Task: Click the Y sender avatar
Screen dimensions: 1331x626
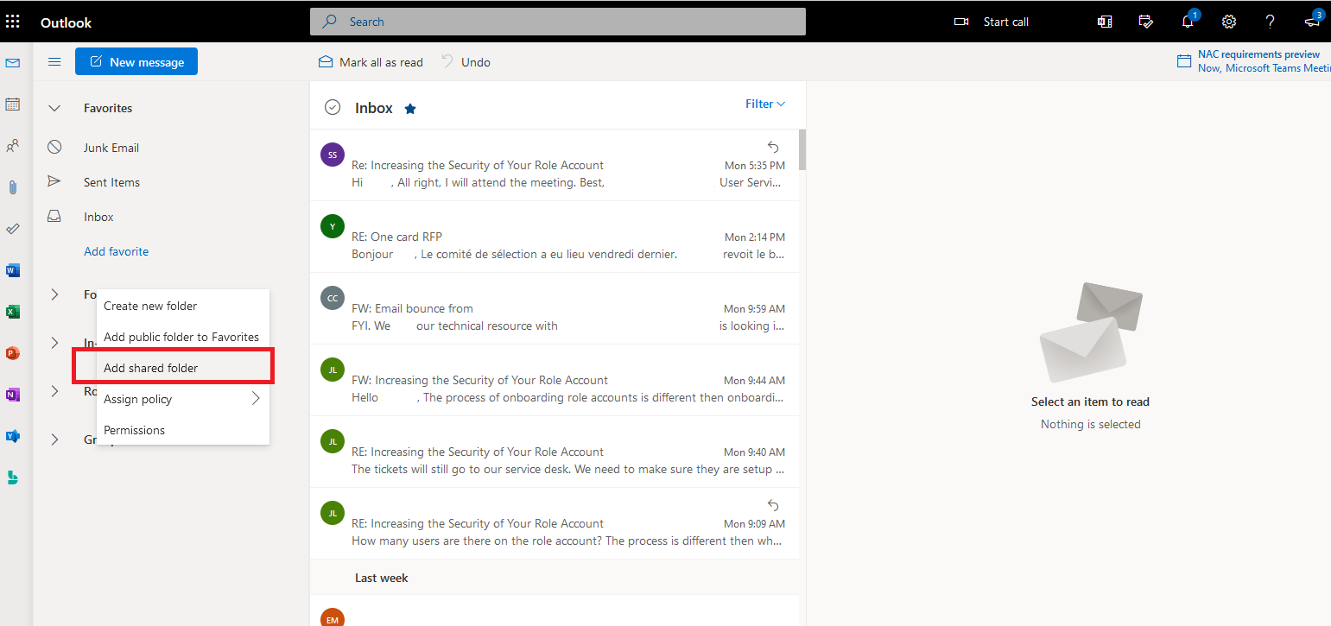Action: coord(332,226)
